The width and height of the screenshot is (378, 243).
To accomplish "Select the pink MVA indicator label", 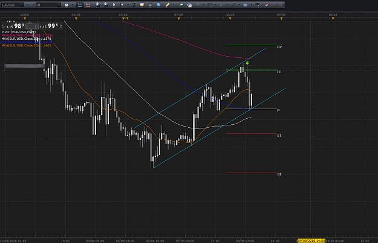I will click(27, 35).
